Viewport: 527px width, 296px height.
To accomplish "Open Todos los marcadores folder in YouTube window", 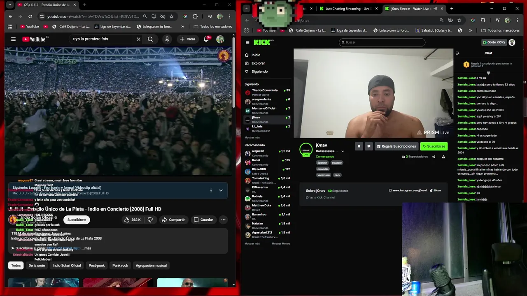I will coord(212,26).
